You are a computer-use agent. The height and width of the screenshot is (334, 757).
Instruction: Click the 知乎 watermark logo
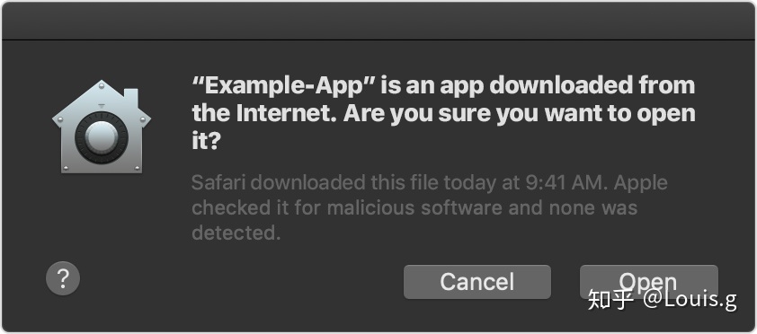coord(610,299)
